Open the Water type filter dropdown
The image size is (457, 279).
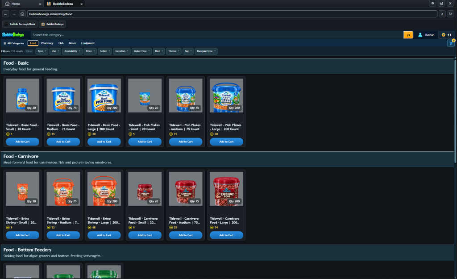pyautogui.click(x=141, y=51)
